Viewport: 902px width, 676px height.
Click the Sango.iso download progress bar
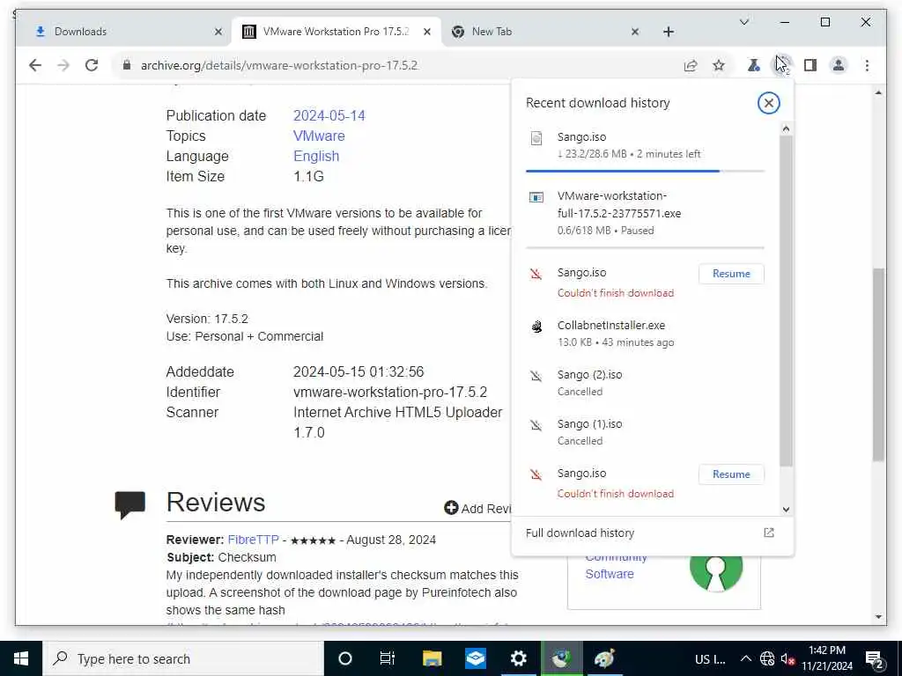[645, 171]
